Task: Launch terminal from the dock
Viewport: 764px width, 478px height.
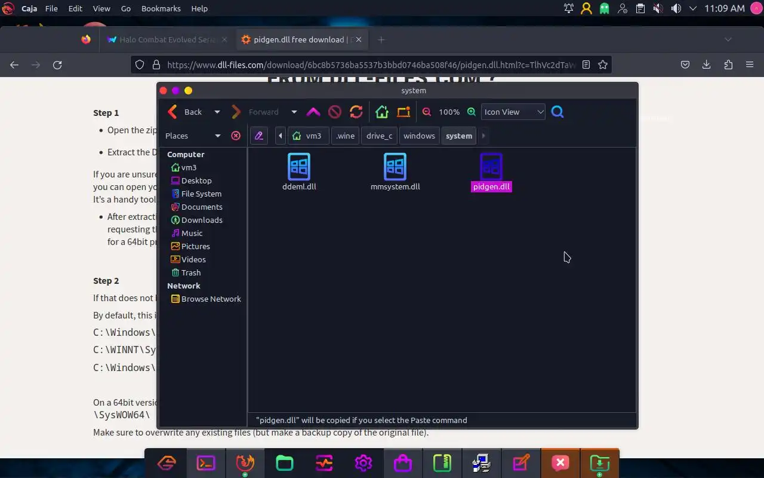Action: 206,463
